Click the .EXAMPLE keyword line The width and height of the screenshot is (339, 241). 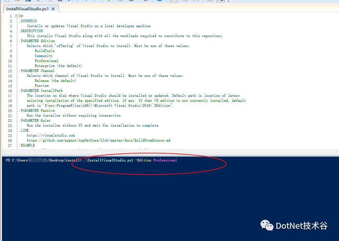pyautogui.click(x=27, y=145)
